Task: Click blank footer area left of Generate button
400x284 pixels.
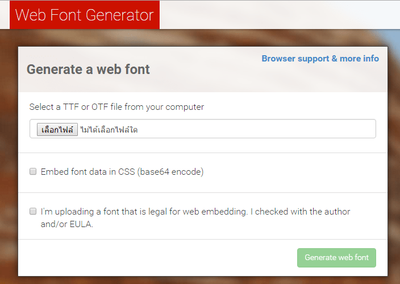Action: [x=153, y=258]
